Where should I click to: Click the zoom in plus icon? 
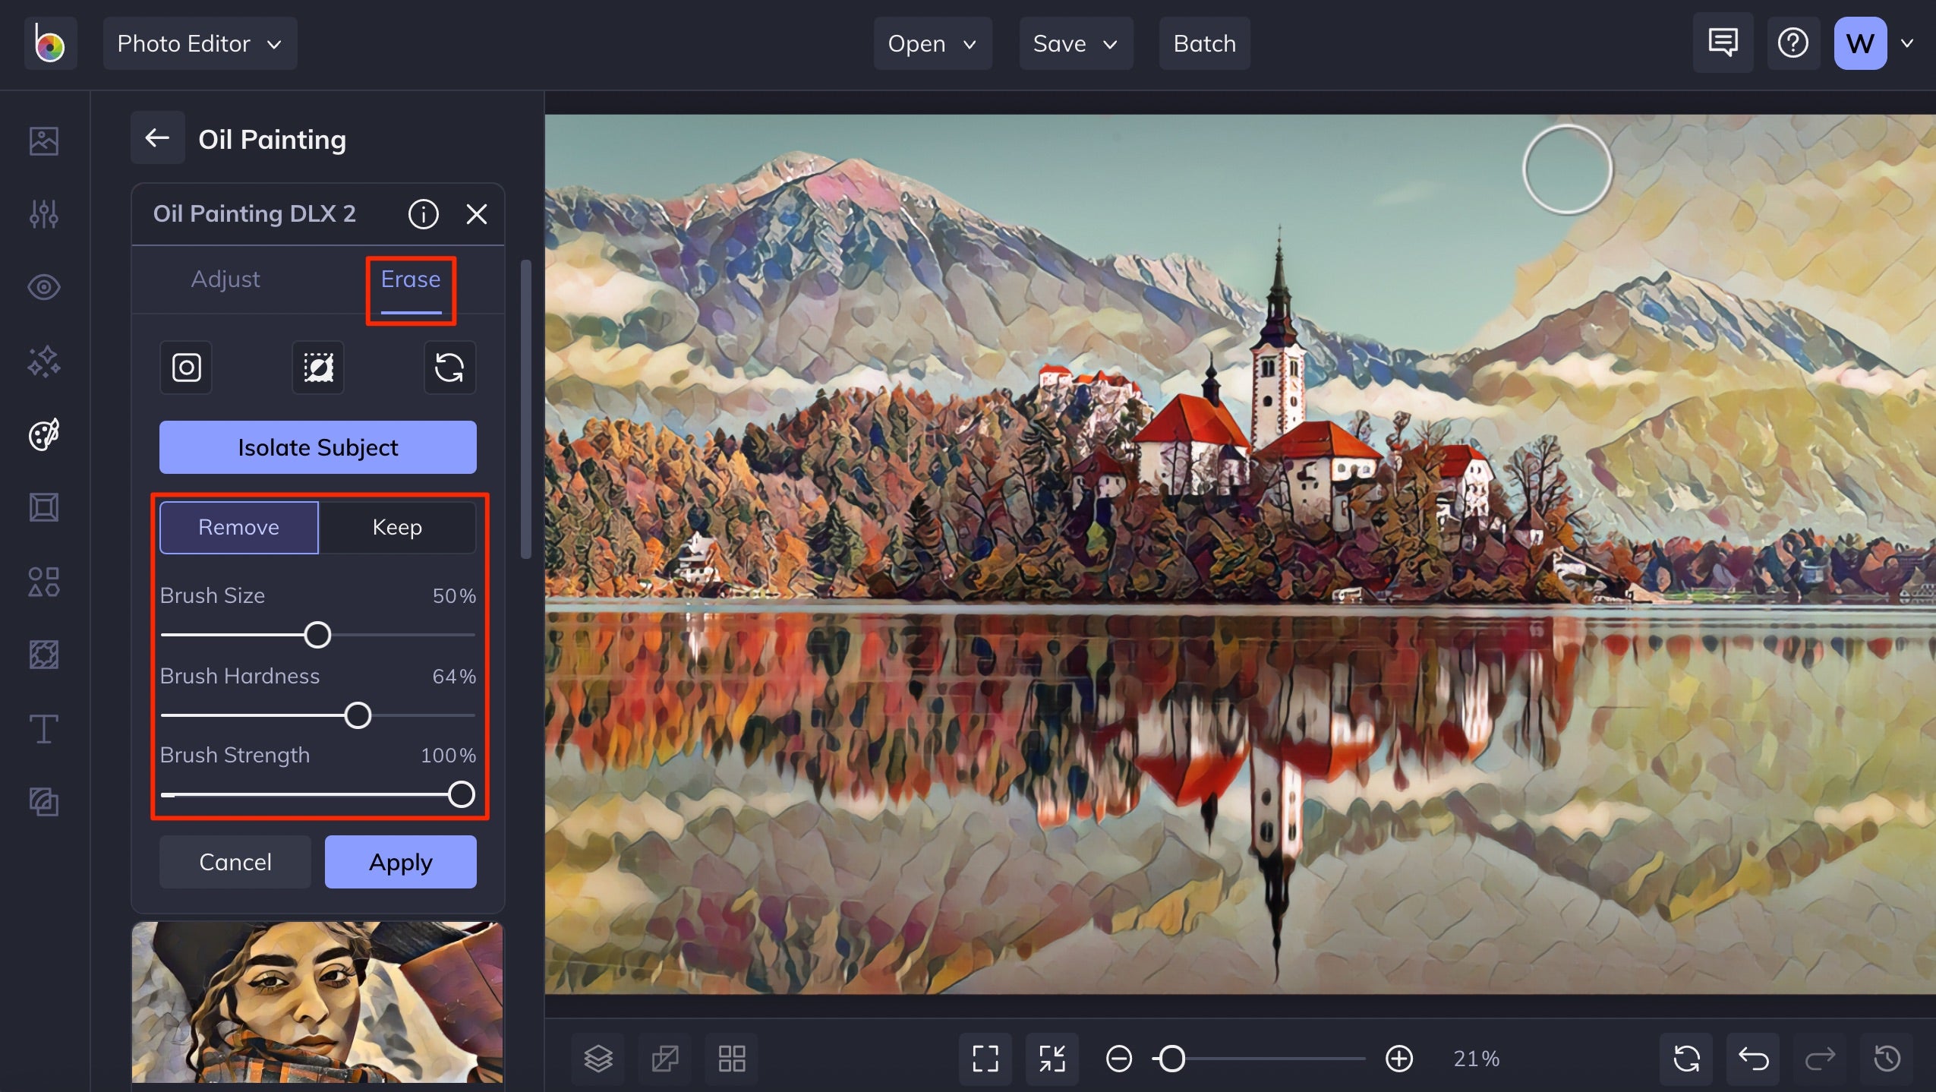[x=1398, y=1058]
